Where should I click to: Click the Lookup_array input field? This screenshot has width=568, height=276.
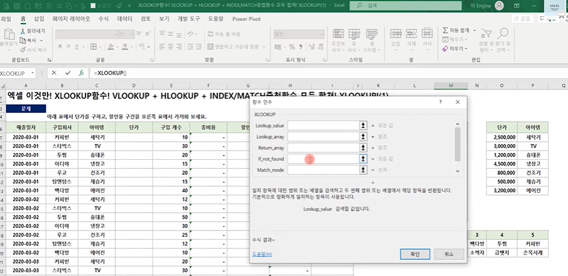pyautogui.click(x=323, y=137)
